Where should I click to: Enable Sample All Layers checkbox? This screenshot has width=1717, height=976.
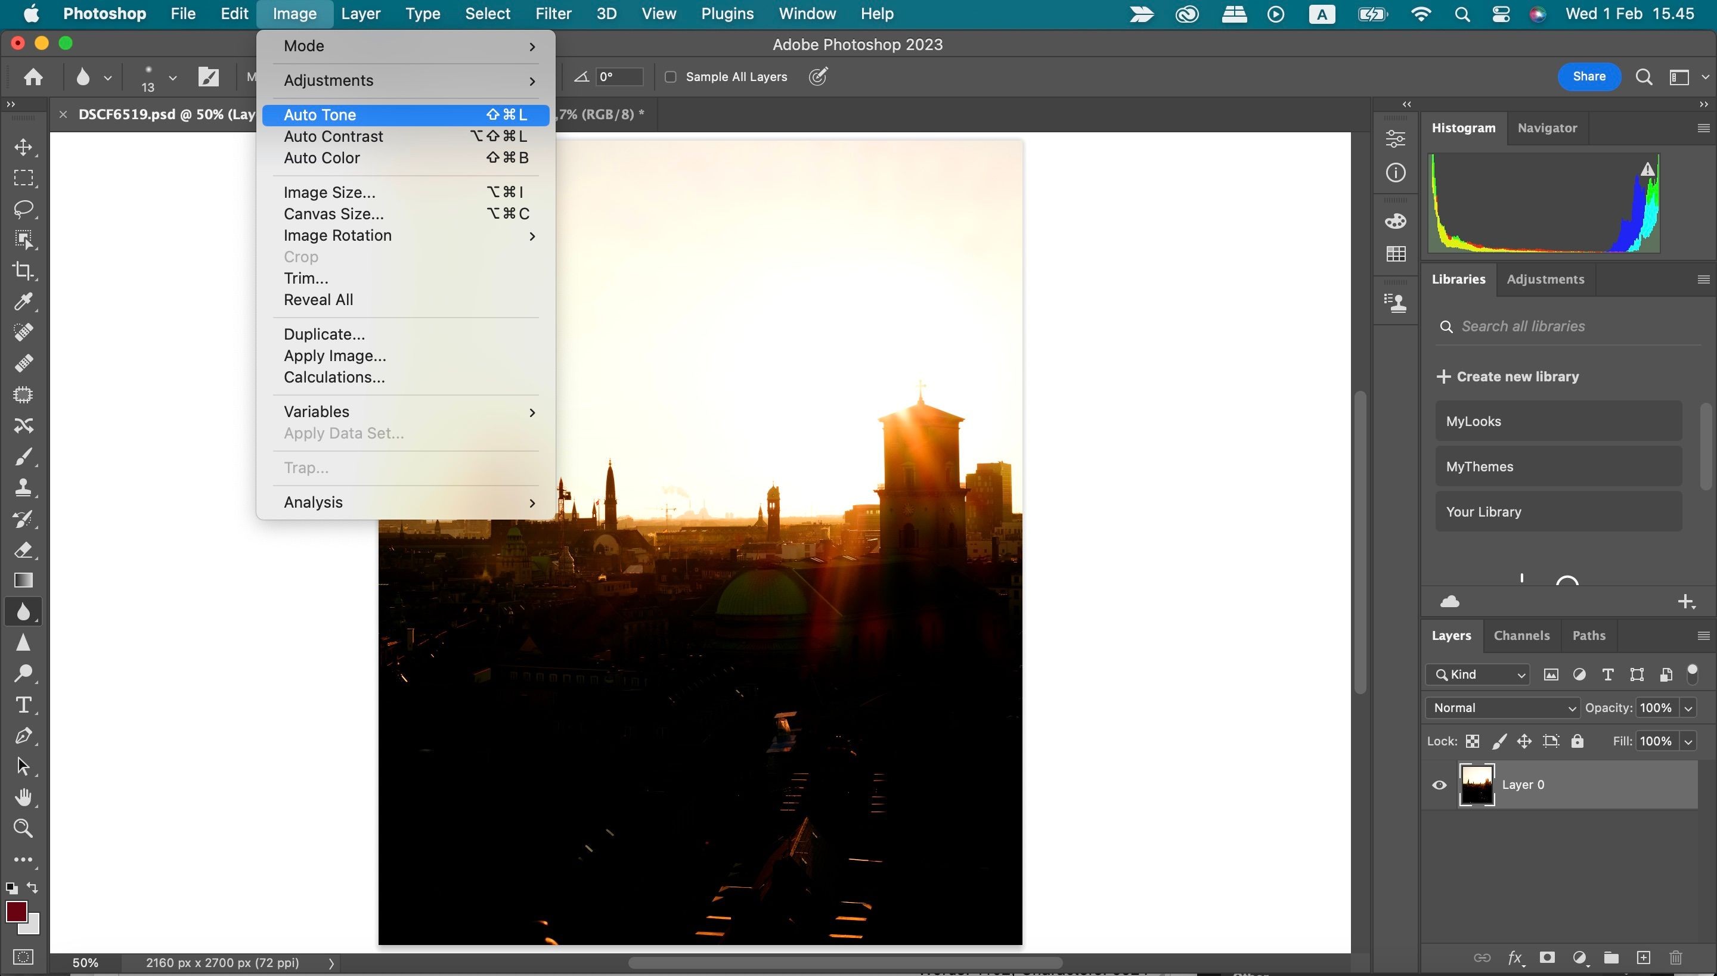[670, 77]
